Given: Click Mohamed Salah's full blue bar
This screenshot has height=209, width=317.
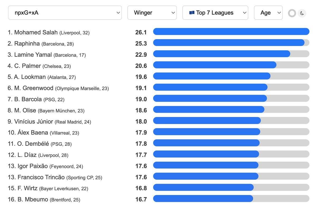Looking at the screenshot, I should pyautogui.click(x=231, y=31).
